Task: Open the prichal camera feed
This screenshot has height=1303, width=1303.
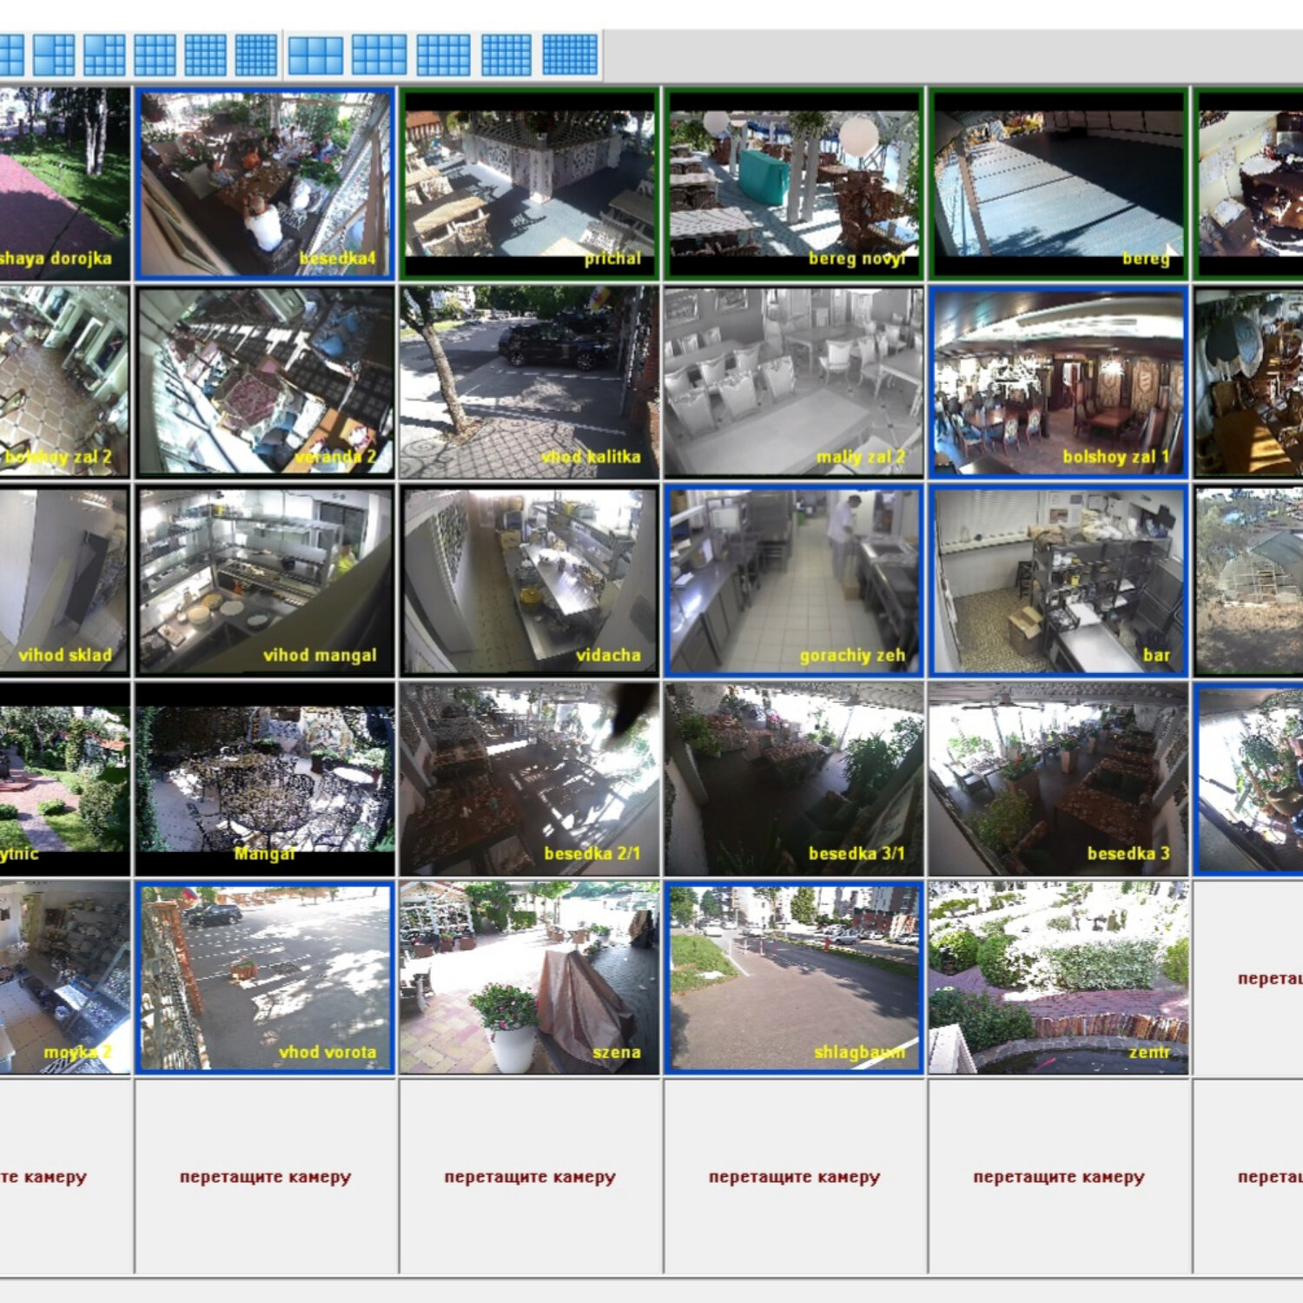Action: click(x=529, y=183)
